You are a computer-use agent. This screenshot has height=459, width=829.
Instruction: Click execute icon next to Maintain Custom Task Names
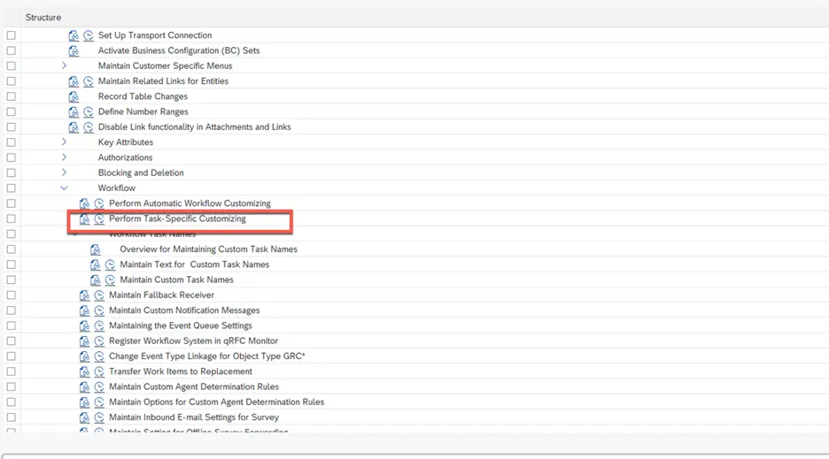click(x=110, y=279)
